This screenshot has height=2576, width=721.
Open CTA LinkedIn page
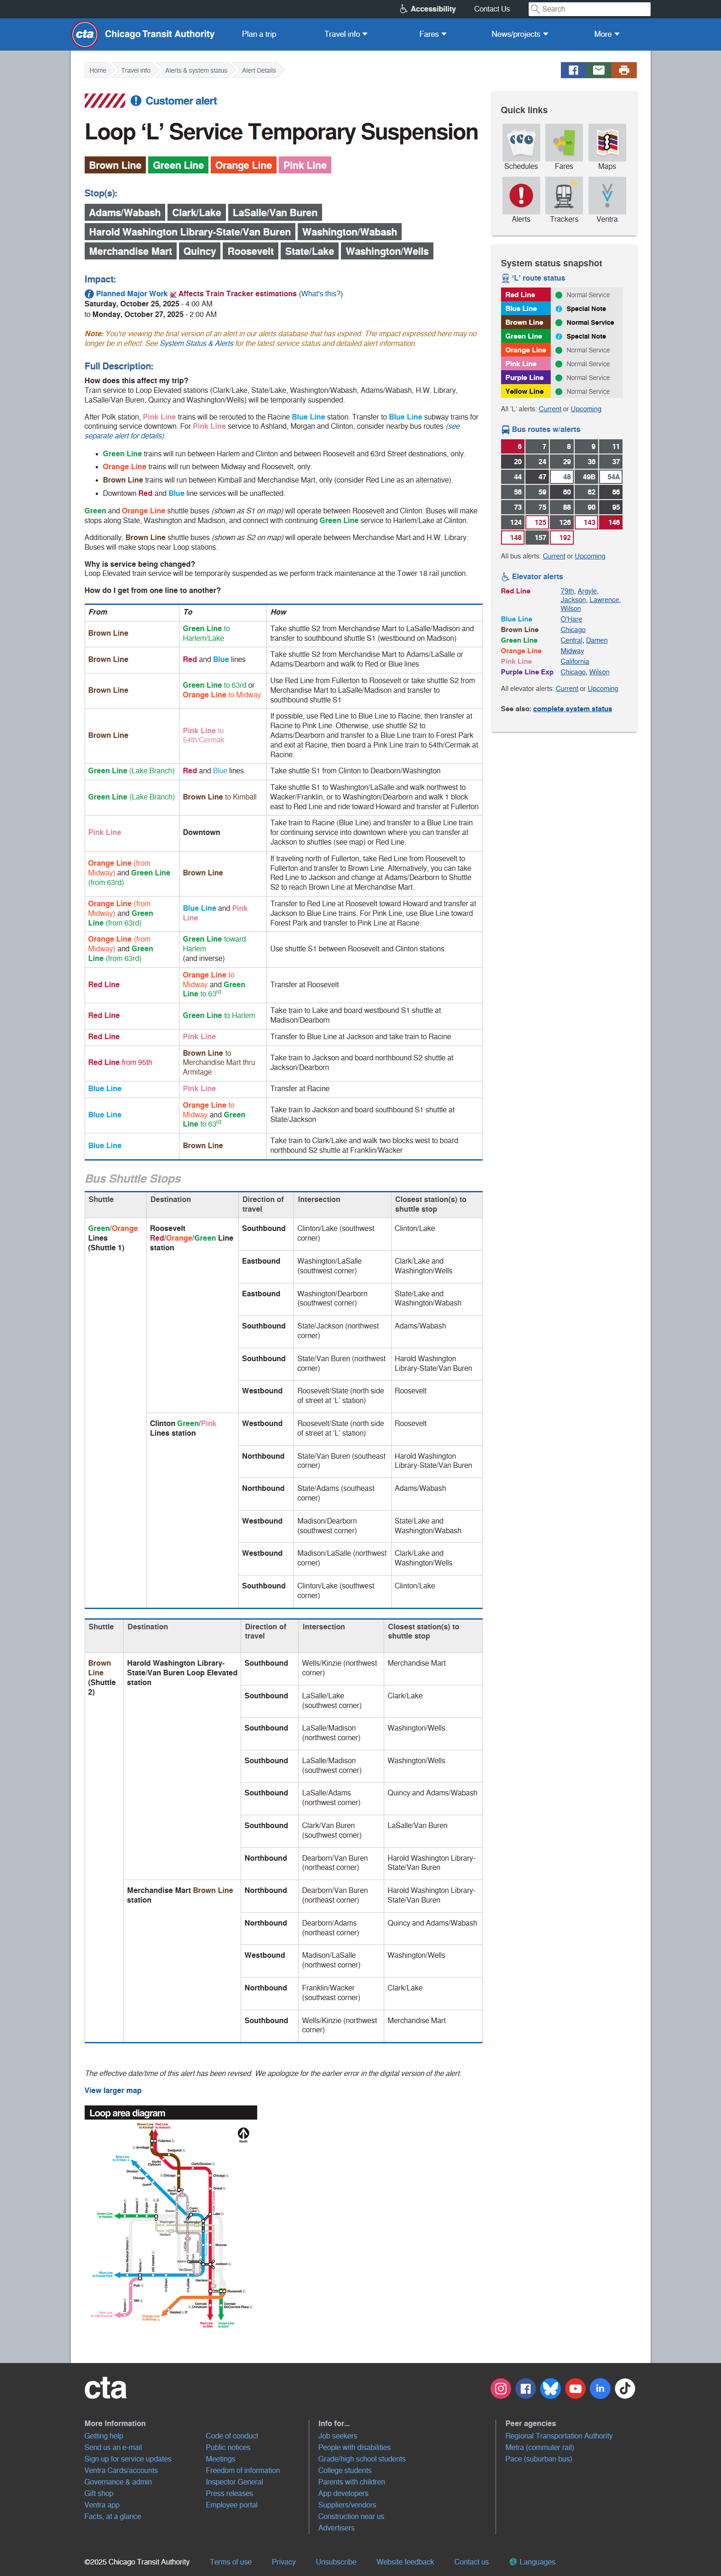coord(600,2388)
